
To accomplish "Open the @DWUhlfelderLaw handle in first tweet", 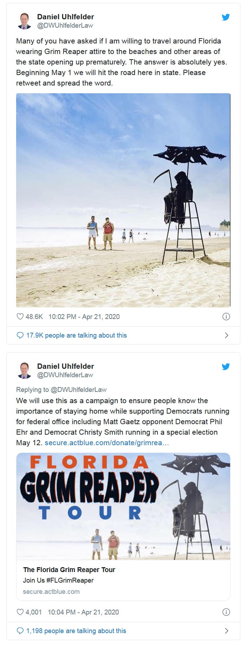I will (65, 25).
